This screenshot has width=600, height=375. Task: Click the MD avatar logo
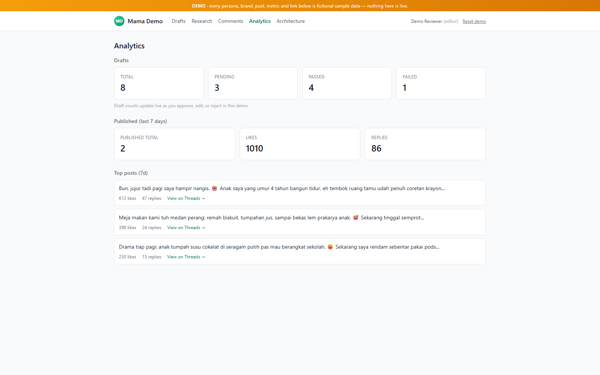click(x=119, y=21)
